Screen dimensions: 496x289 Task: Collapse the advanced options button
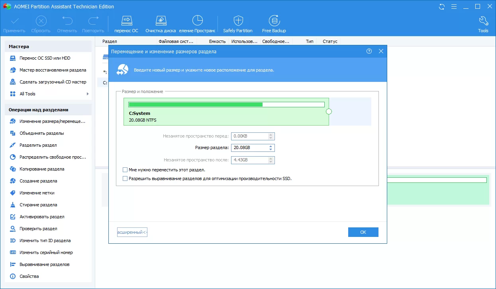[132, 232]
